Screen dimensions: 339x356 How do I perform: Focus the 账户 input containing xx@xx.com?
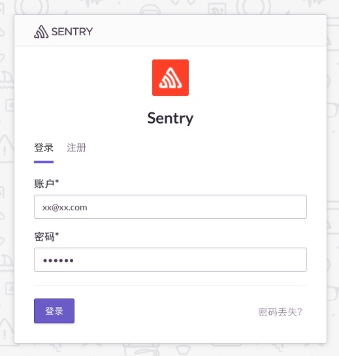(170, 206)
